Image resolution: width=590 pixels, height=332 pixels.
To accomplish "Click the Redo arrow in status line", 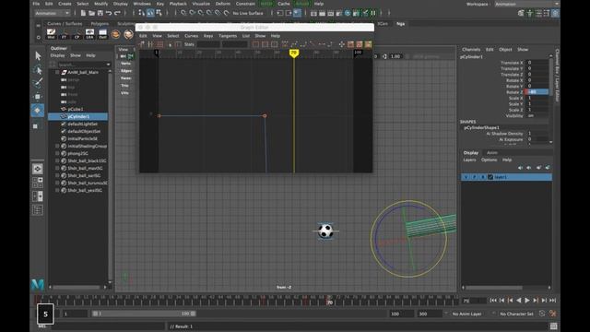I will pos(117,13).
